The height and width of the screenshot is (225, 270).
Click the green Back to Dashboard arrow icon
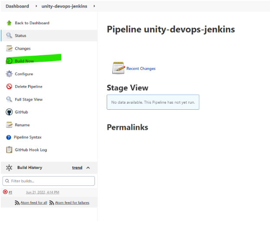(9, 23)
